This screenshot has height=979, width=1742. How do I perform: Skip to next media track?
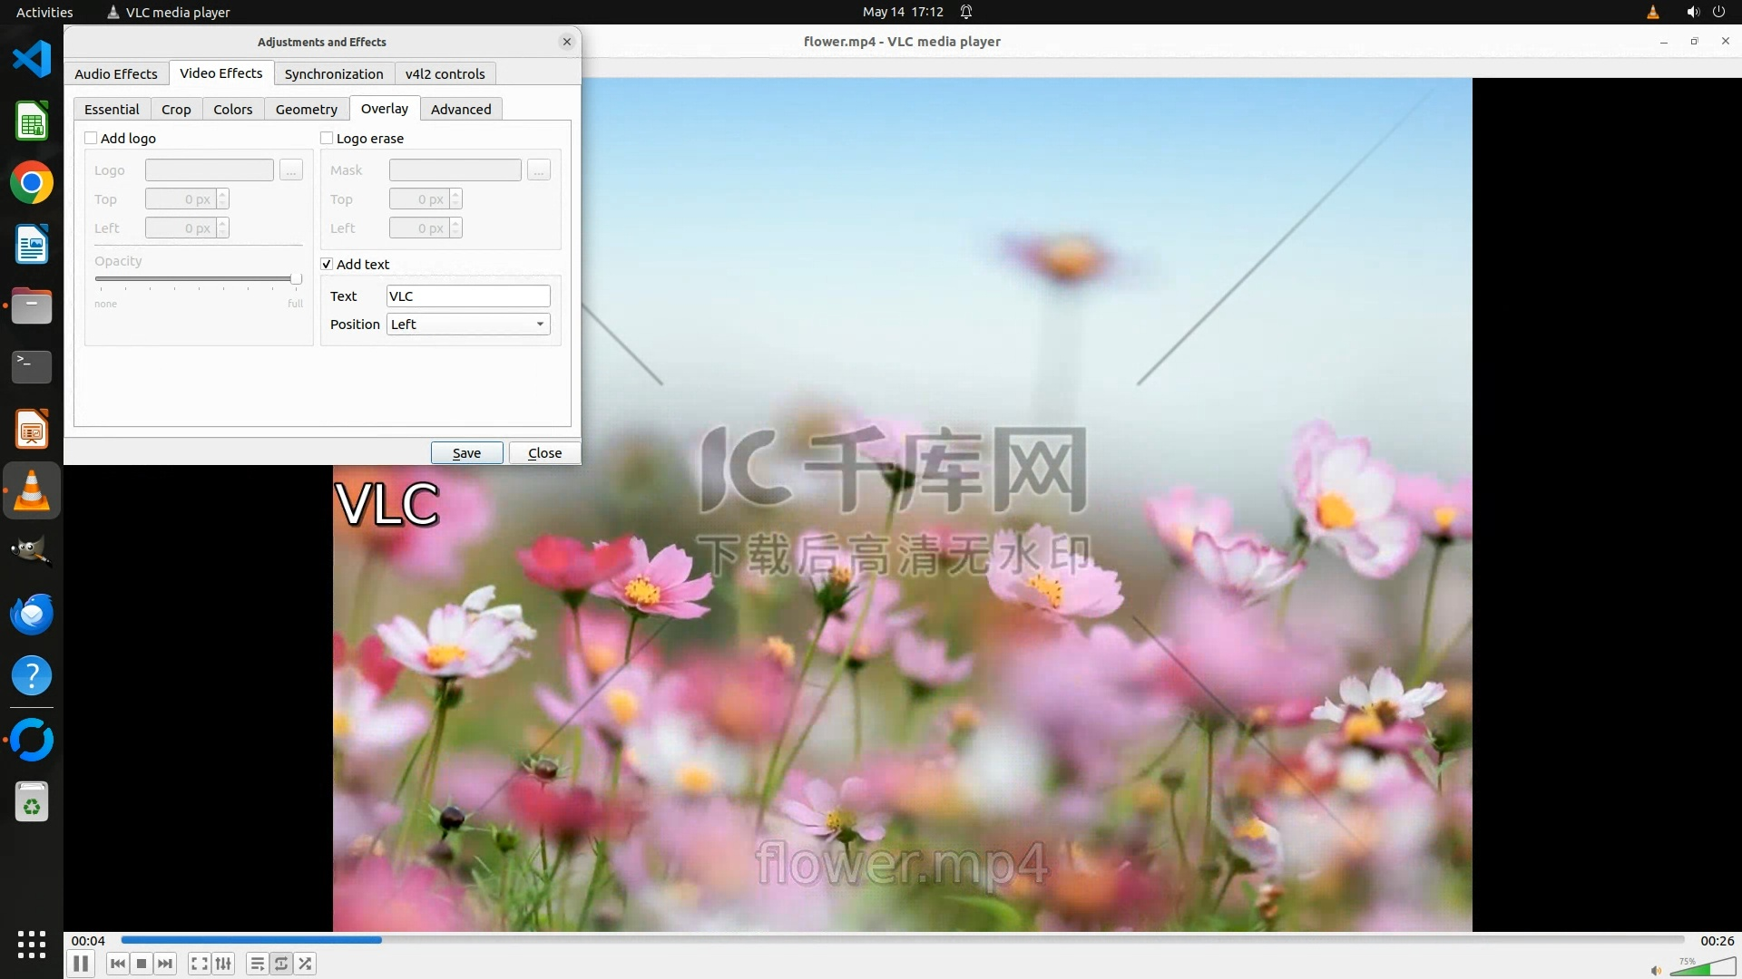(x=165, y=964)
